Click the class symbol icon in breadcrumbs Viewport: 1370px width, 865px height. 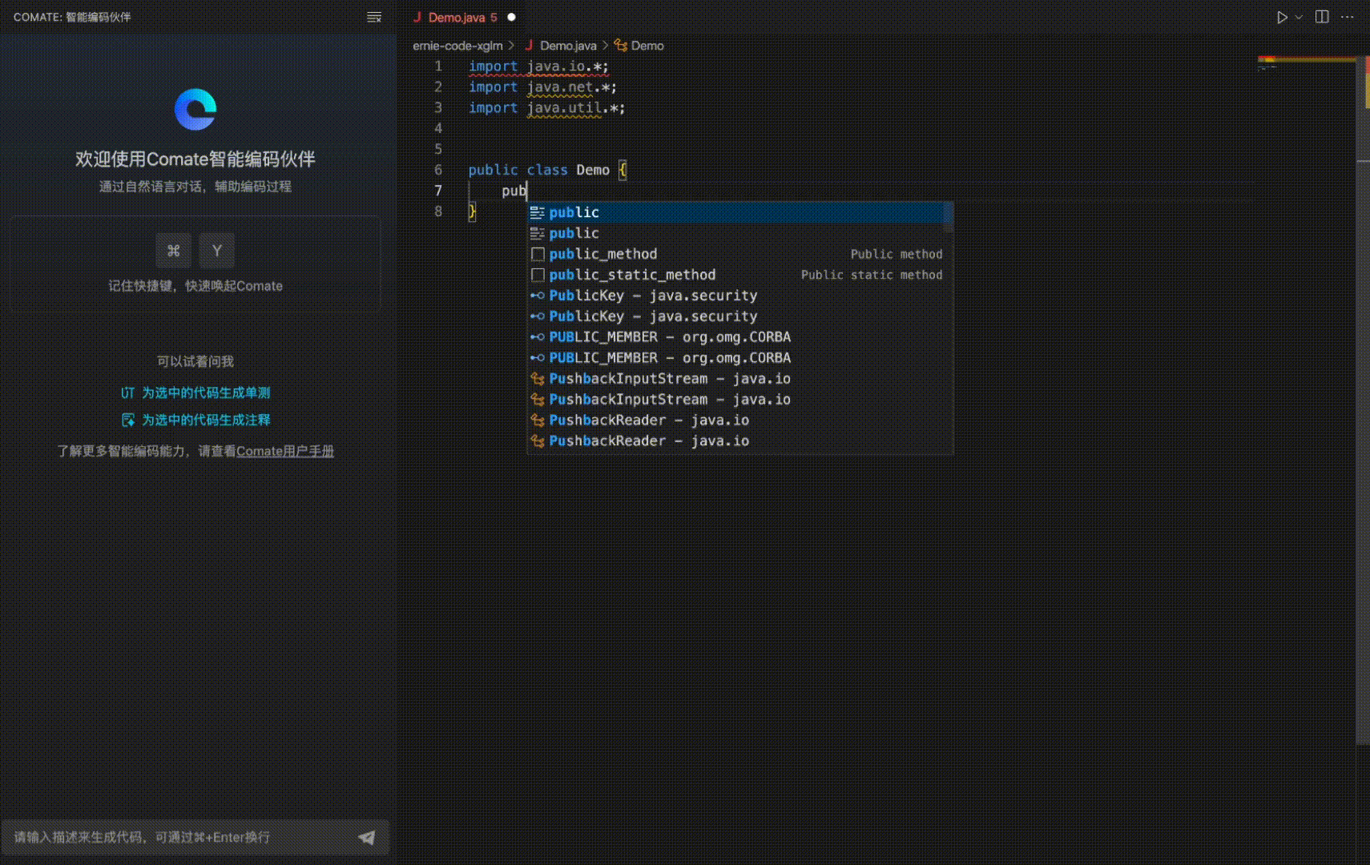621,46
